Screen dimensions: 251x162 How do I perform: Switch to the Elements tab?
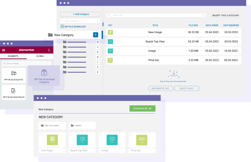(x=13, y=56)
